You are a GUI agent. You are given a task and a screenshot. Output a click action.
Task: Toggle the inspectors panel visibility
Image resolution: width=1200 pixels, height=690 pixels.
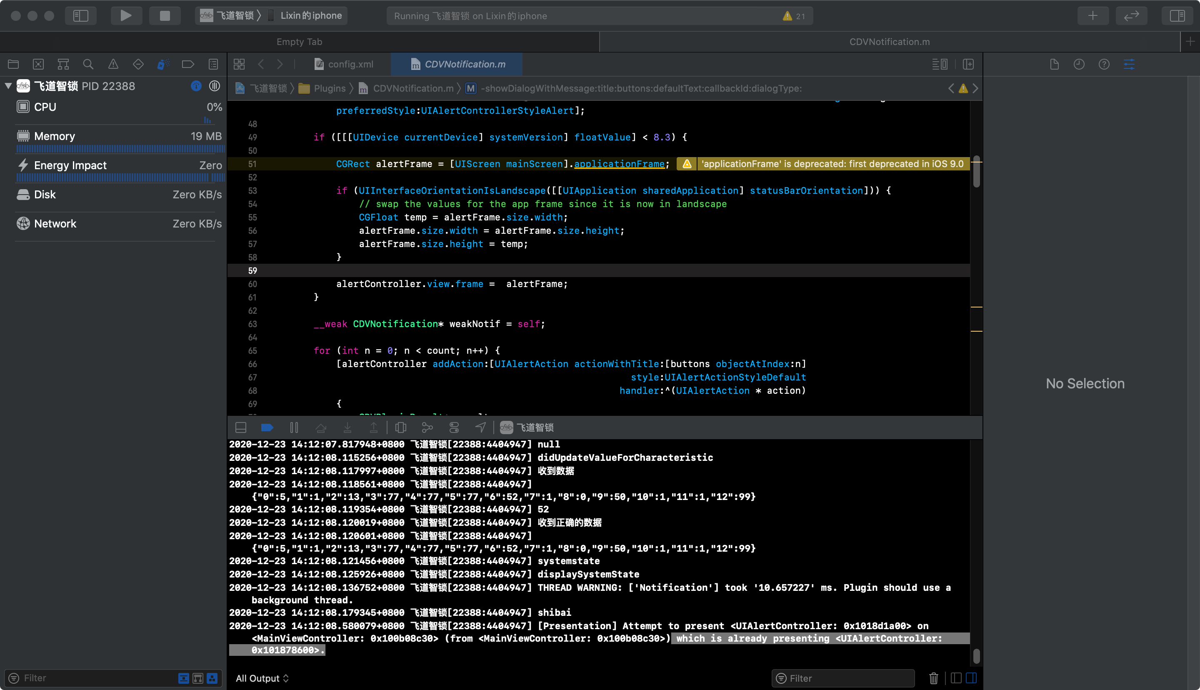(x=1177, y=16)
